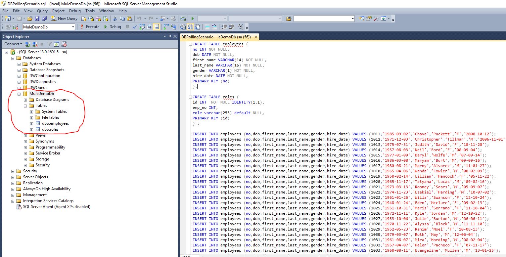Click the Copy icon in toolbar

coord(122,19)
